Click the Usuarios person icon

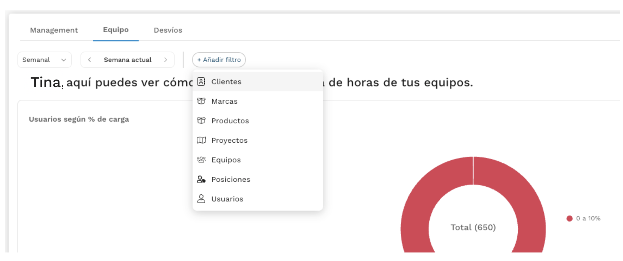click(201, 199)
